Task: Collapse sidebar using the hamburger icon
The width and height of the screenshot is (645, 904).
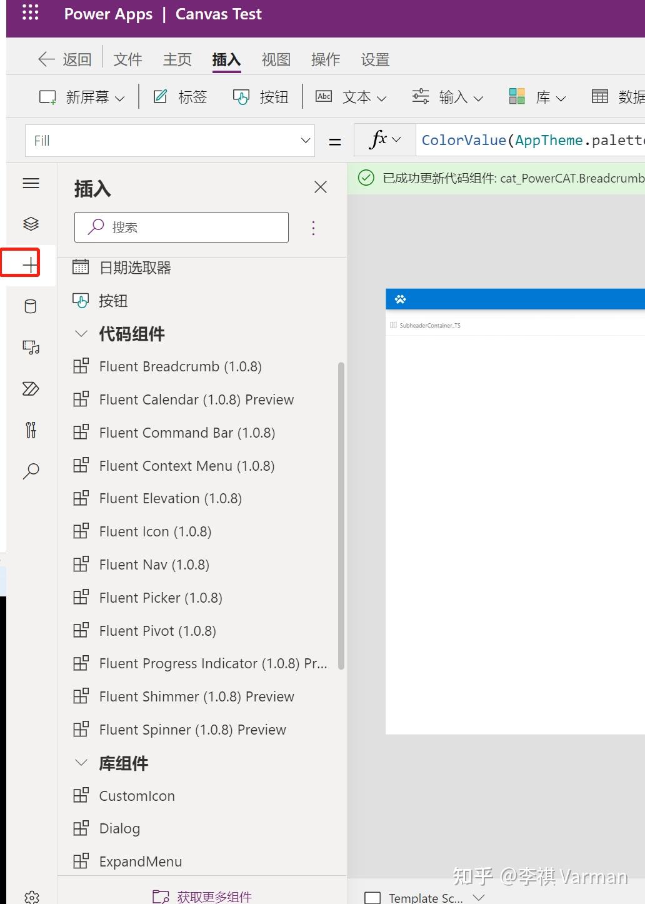Action: [x=31, y=183]
